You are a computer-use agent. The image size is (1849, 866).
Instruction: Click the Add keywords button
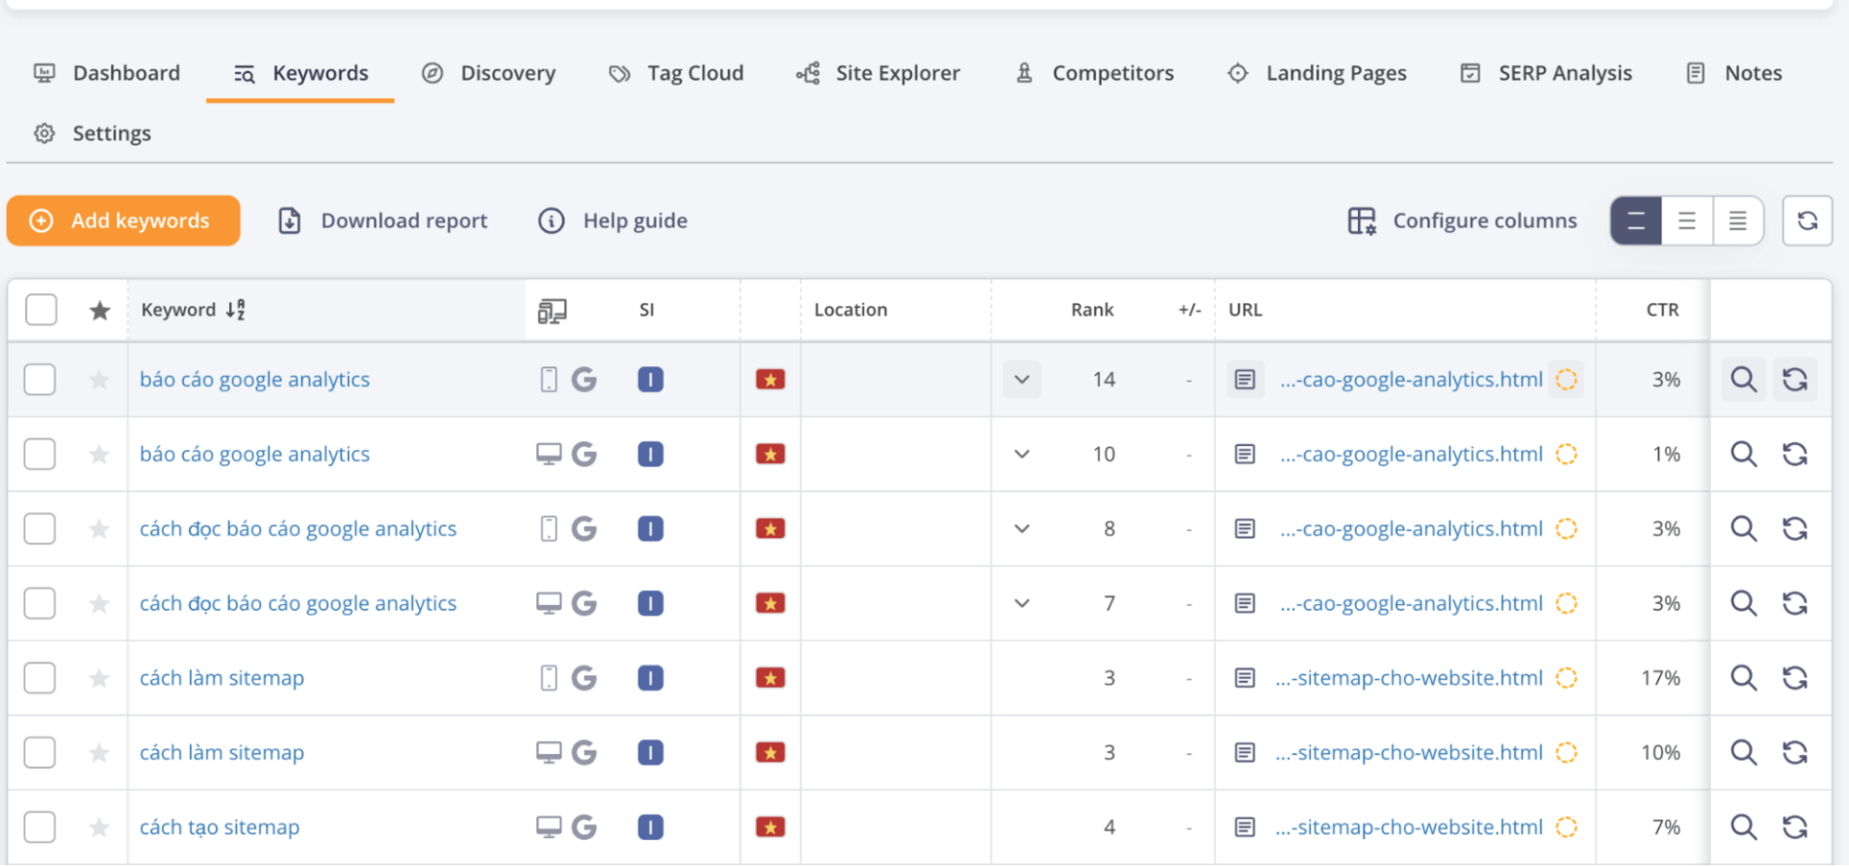click(123, 221)
